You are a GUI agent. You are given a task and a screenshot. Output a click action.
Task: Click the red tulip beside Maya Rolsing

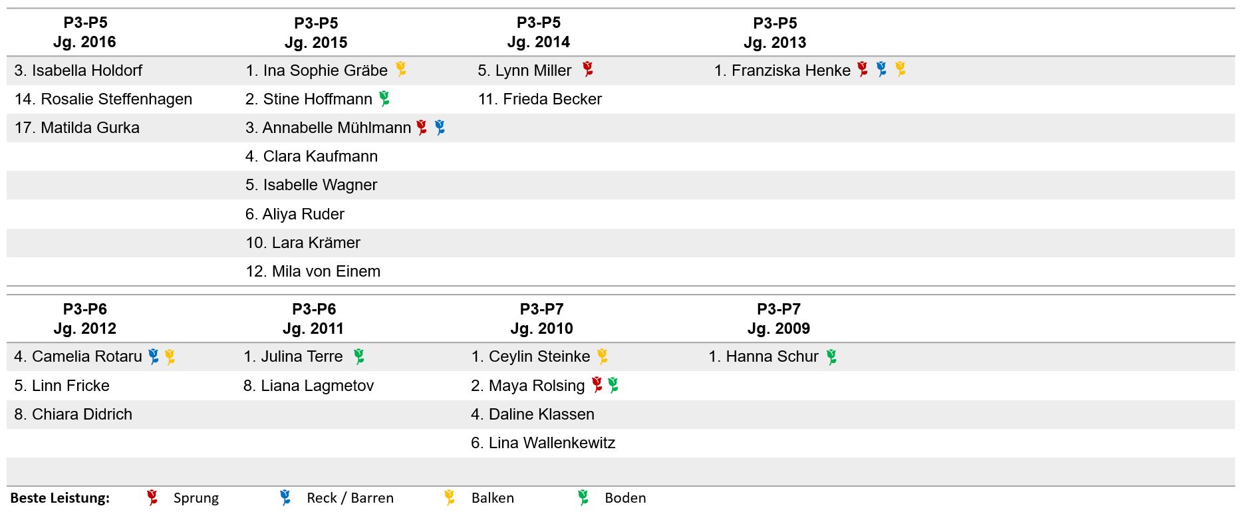point(597,384)
